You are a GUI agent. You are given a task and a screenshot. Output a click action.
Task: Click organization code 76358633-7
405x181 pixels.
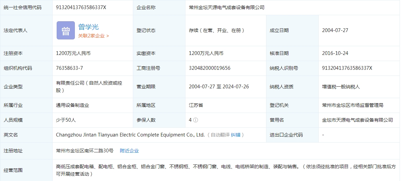click(69, 68)
